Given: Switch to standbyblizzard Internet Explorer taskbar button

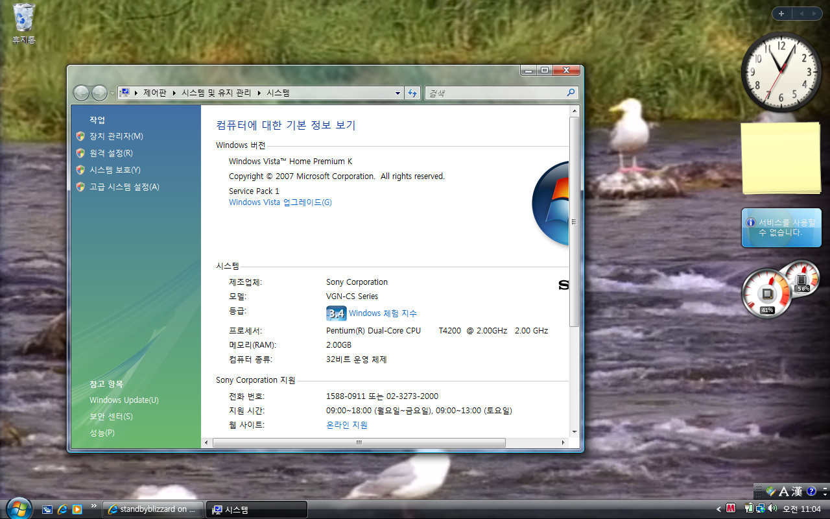Looking at the screenshot, I should 153,509.
